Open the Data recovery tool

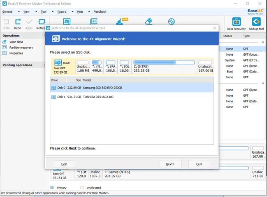(236, 24)
